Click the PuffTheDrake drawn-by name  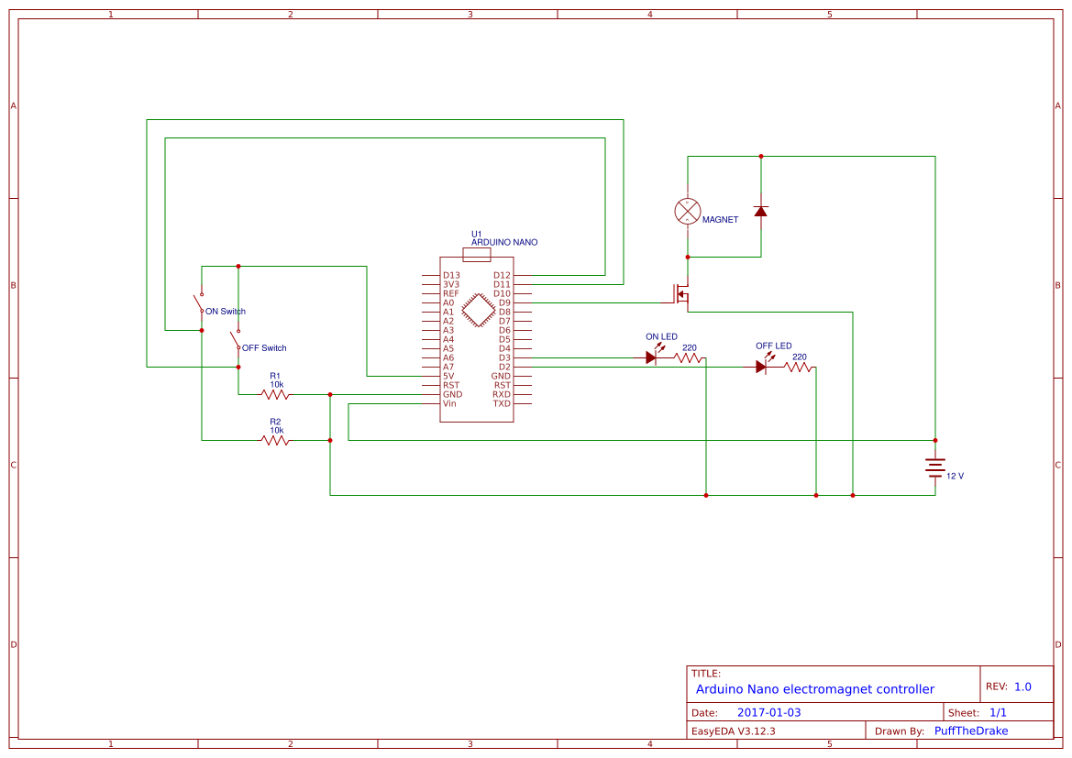[971, 731]
